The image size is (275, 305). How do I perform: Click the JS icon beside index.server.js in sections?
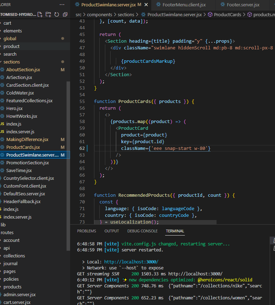[x=2, y=132]
